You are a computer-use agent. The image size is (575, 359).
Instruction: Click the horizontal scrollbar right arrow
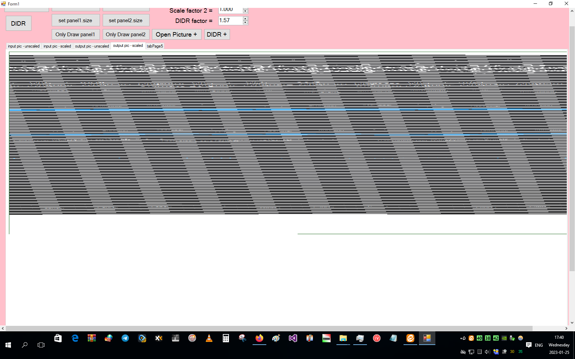566,329
